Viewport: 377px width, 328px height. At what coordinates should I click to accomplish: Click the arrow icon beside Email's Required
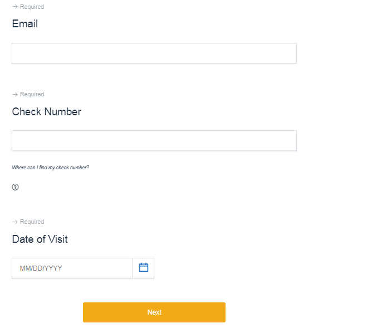[x=15, y=7]
